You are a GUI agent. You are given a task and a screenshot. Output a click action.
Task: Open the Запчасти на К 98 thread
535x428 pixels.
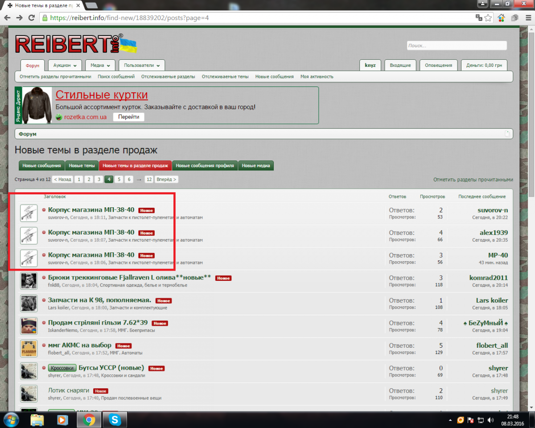[x=99, y=300]
